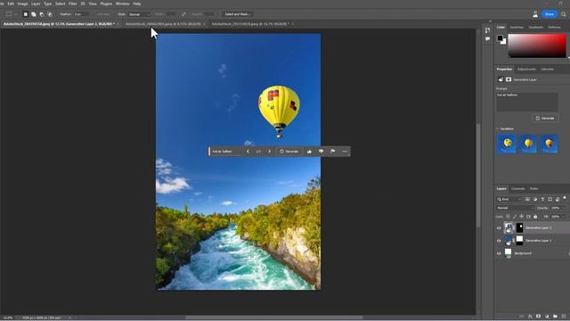Select Subtract from selection mode icon
The image size is (570, 321).
click(42, 14)
